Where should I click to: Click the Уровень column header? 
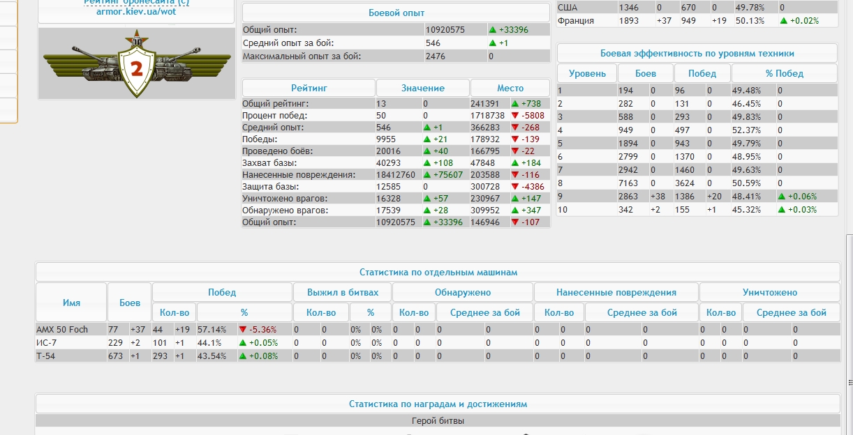[587, 73]
